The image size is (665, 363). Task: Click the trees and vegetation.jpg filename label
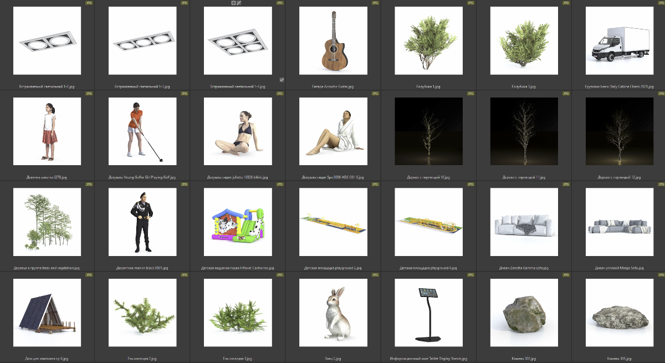[47, 268]
